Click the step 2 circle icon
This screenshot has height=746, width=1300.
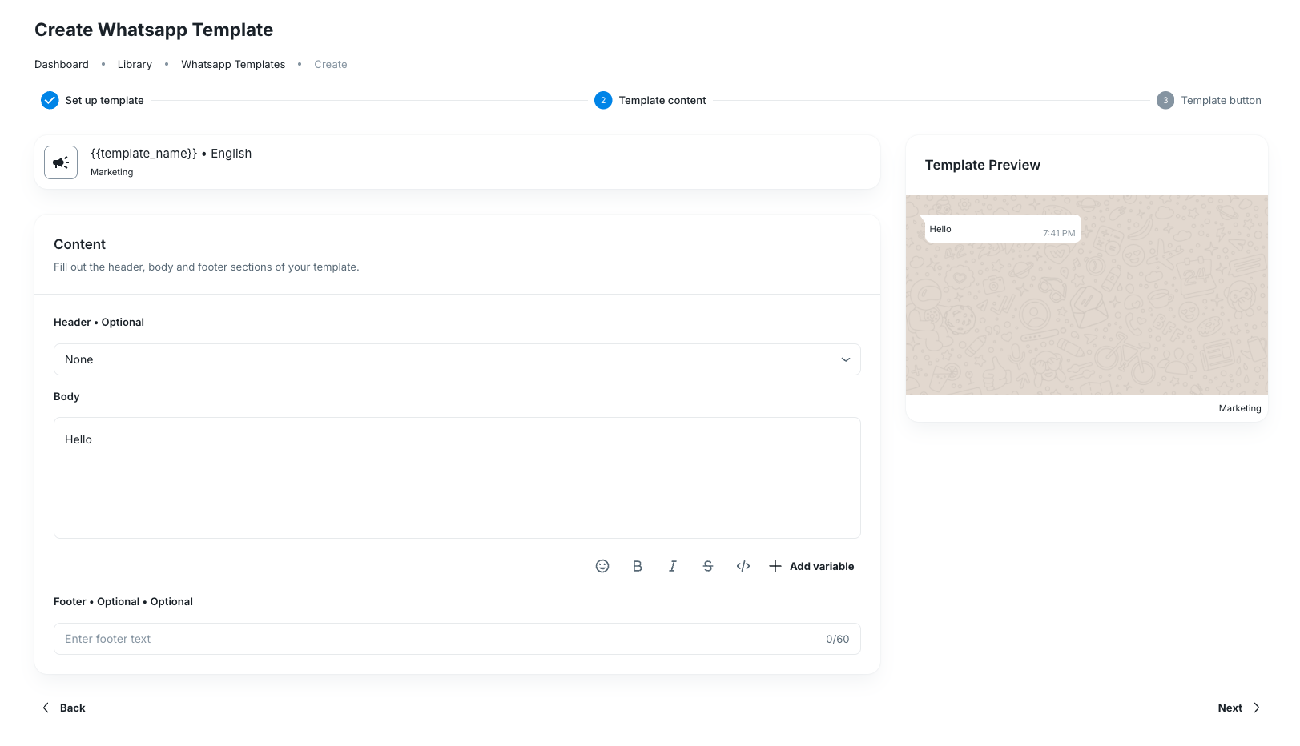[603, 100]
